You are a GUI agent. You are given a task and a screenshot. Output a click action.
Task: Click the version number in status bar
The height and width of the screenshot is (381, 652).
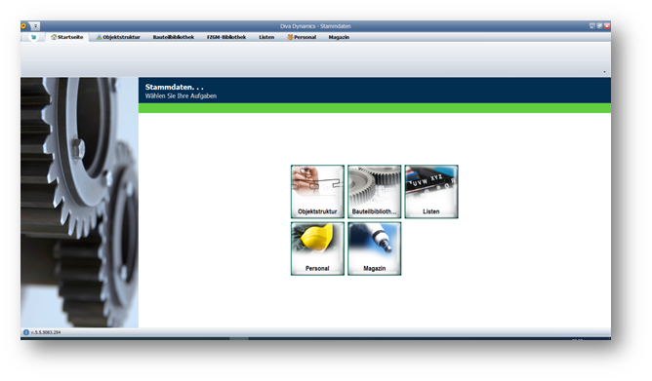[46, 332]
